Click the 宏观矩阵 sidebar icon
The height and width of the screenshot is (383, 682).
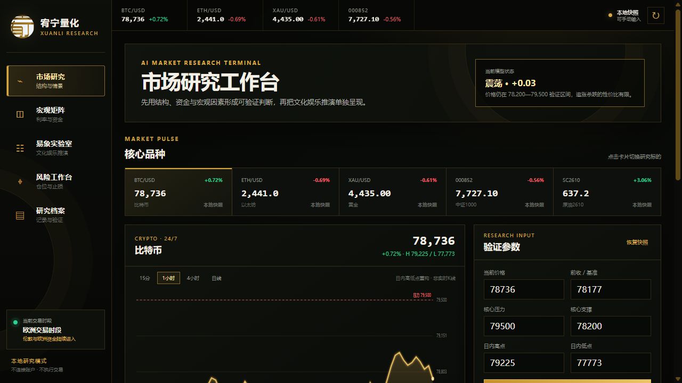[x=20, y=114]
